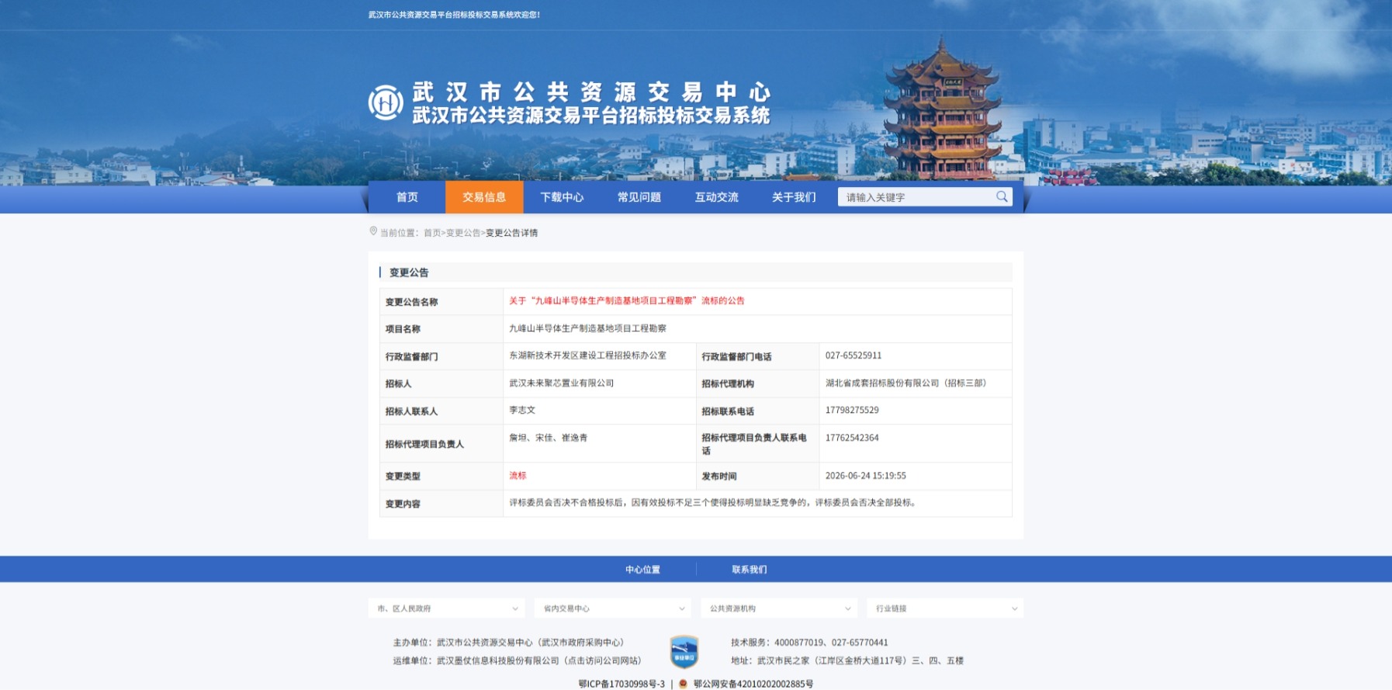Image resolution: width=1392 pixels, height=690 pixels.
Task: Click the Wuhan trading center logo
Action: click(386, 102)
